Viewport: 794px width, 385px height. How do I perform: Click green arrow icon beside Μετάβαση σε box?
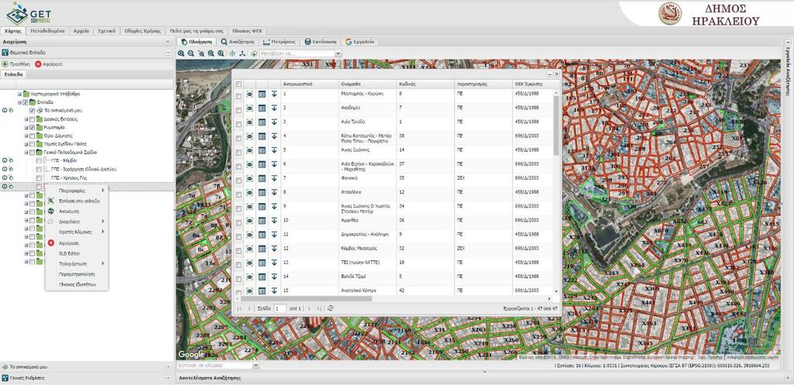point(254,53)
